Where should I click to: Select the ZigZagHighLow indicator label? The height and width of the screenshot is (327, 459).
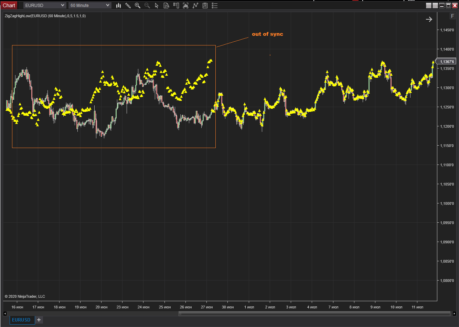click(45, 16)
